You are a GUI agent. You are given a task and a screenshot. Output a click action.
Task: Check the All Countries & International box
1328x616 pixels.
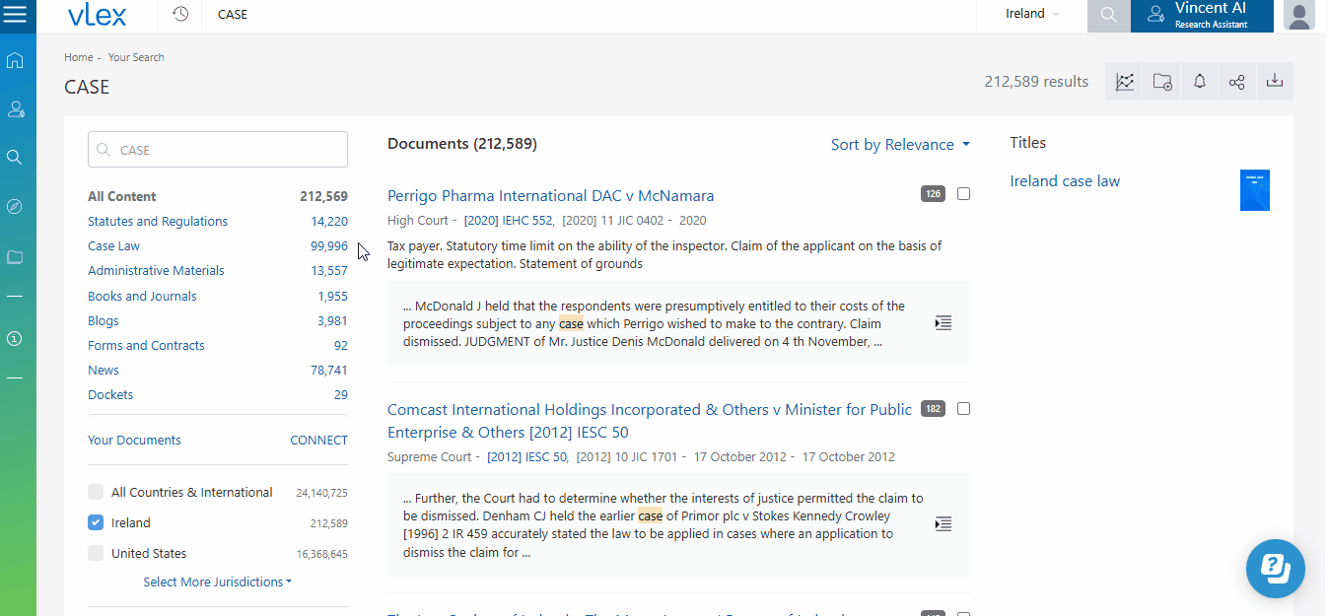(96, 492)
